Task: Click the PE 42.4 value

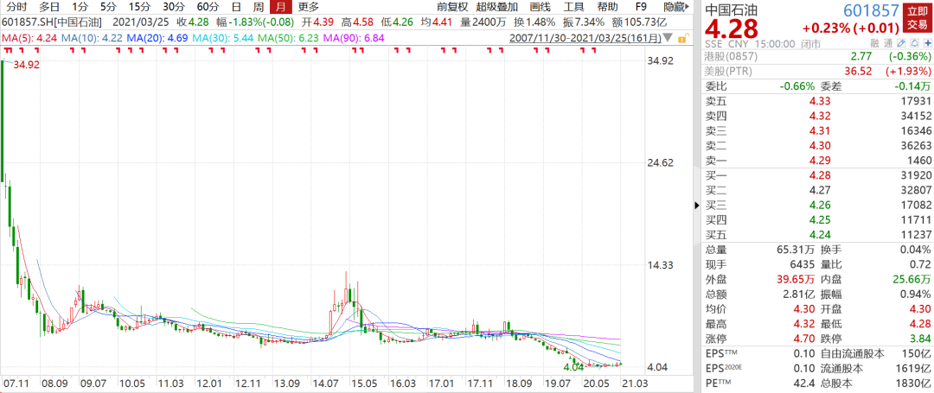Action: tap(803, 383)
